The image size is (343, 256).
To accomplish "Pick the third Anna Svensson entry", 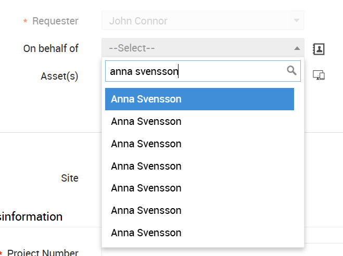I will coord(146,144).
